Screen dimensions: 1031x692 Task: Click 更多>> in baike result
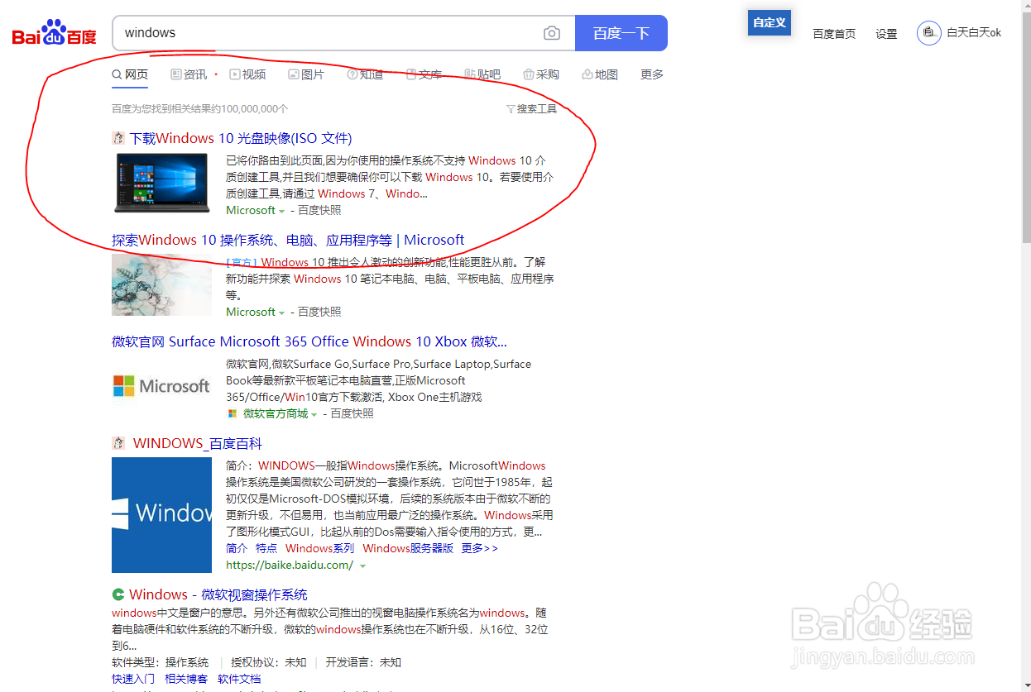tap(480, 548)
